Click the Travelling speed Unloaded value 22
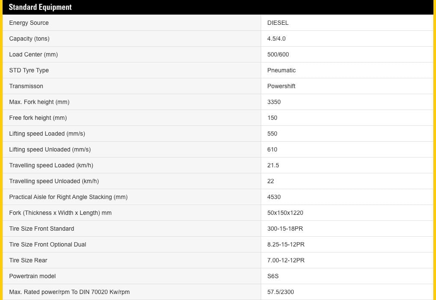436x300 pixels. pos(271,181)
